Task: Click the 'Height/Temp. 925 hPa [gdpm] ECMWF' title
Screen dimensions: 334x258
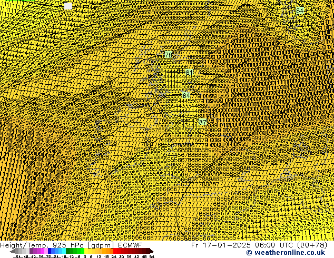Action: pyautogui.click(x=71, y=245)
